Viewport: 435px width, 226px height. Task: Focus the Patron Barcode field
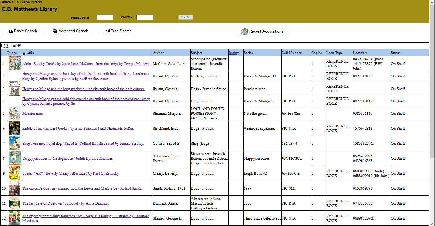click(105, 17)
